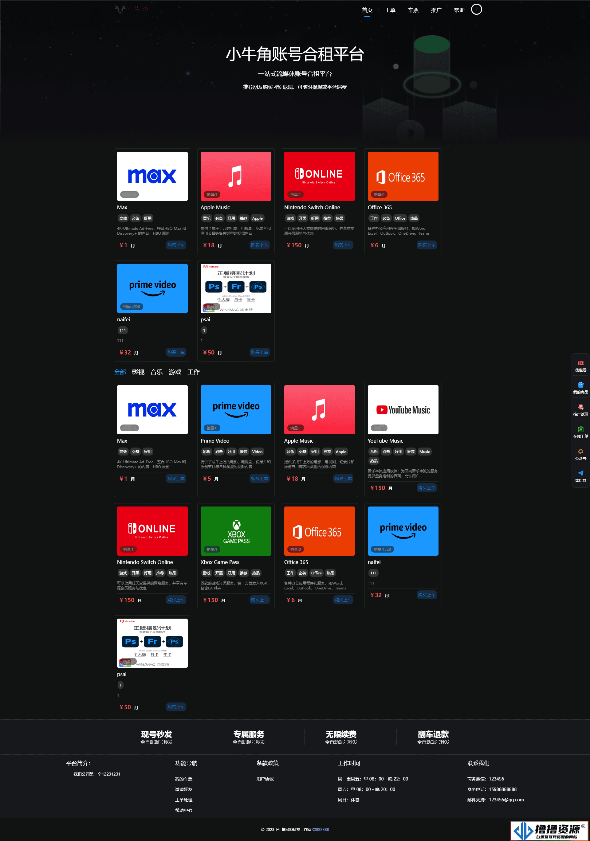Click the 销量:1 badge on Xbox Game Pass thumbnail
The image size is (590, 841).
coord(212,550)
